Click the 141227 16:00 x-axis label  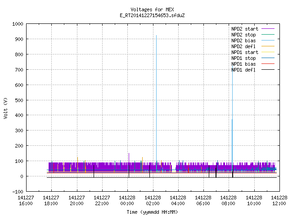tap(26, 201)
